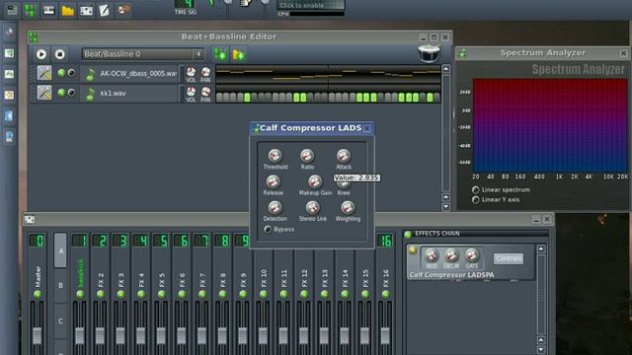Click the AK-OCW_dbass pattern block
Image resolution: width=632 pixels, height=355 pixels.
(328, 74)
